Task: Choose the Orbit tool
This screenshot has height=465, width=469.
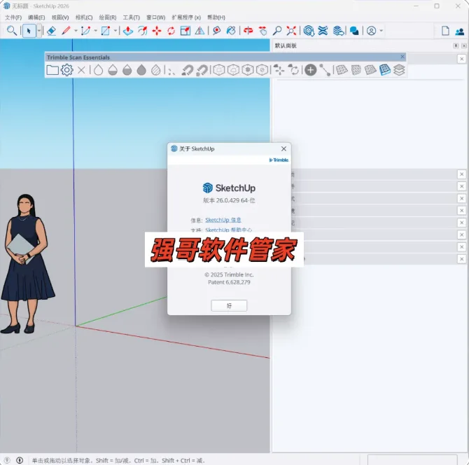Action: click(x=248, y=31)
